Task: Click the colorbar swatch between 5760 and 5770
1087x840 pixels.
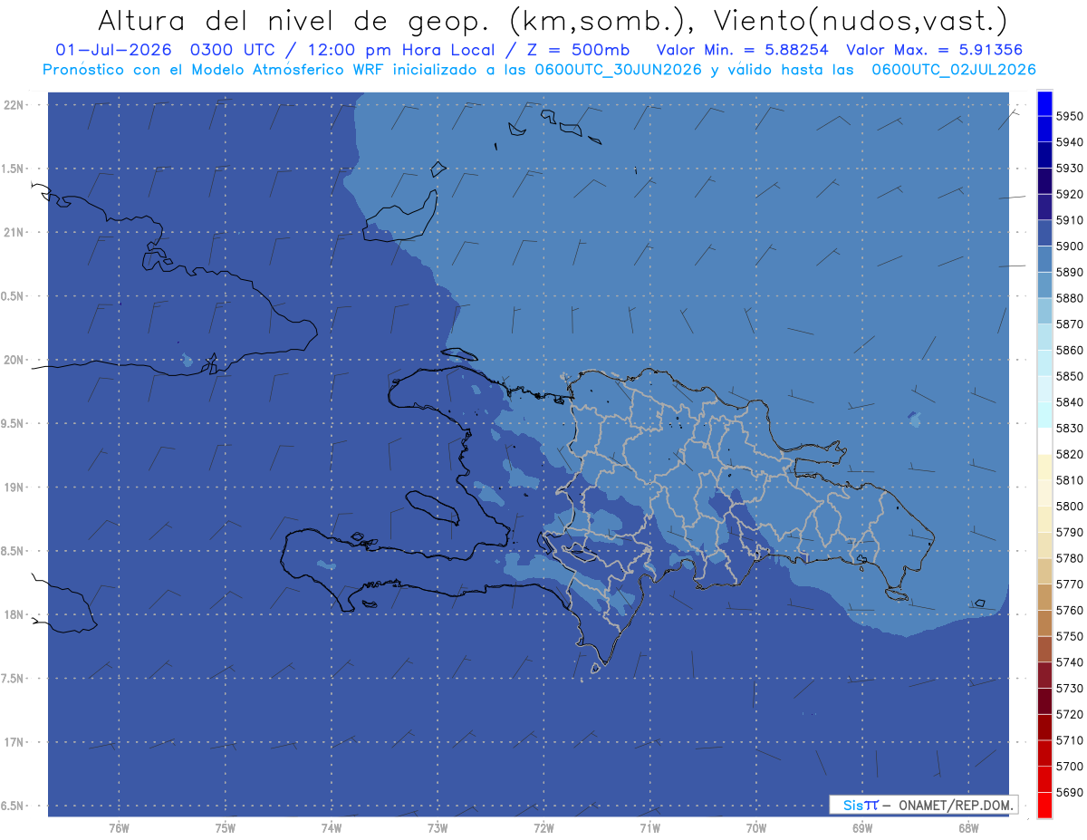Action: [x=1044, y=597]
